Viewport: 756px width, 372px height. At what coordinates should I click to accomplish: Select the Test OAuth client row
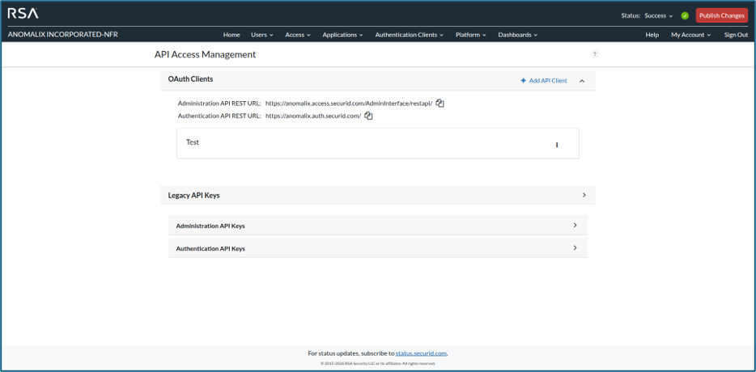click(377, 143)
